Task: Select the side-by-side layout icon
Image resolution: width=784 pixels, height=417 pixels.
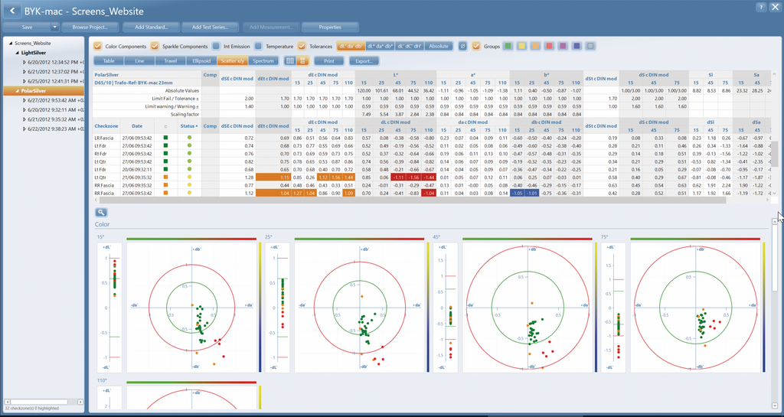Action: [x=290, y=60]
